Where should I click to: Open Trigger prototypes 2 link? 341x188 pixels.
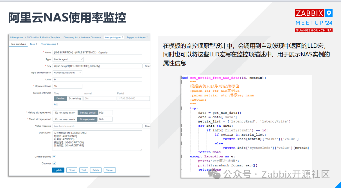[x=137, y=38]
